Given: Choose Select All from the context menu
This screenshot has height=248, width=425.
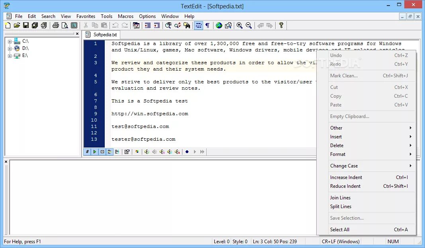Looking at the screenshot, I should (371, 230).
